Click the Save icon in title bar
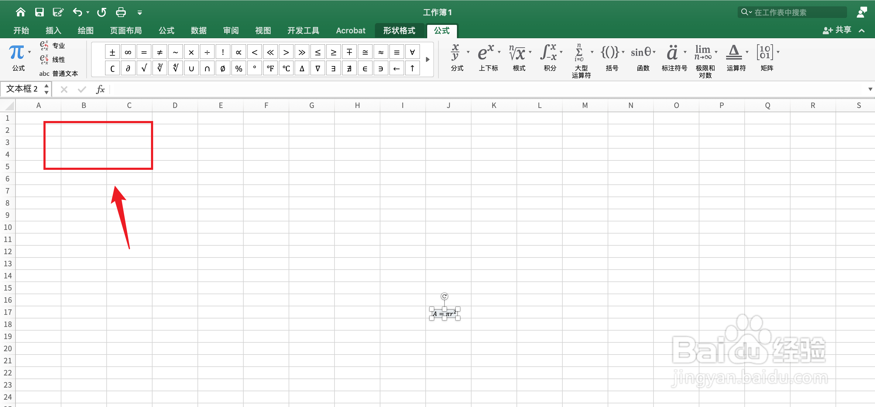Screen dimensions: 875x407 point(39,12)
